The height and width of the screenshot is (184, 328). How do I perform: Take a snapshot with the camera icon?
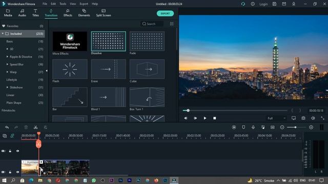point(303,118)
